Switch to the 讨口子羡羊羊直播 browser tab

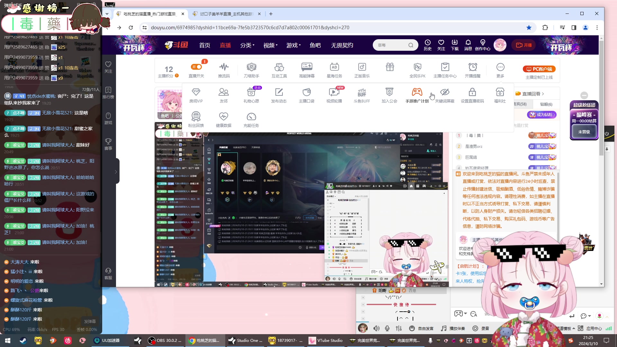coord(227,14)
